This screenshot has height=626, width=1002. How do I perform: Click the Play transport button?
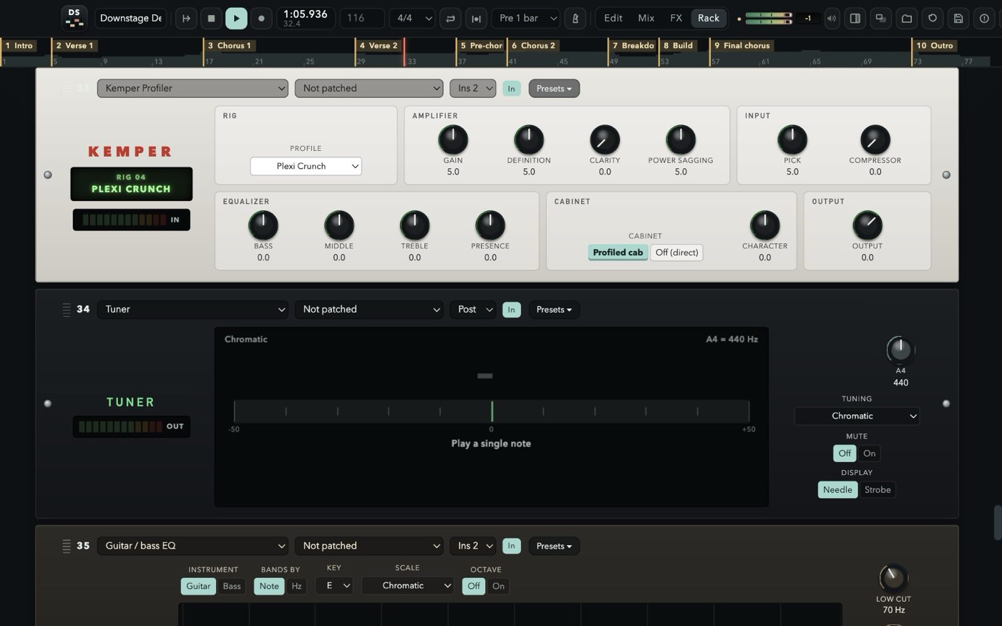click(236, 19)
